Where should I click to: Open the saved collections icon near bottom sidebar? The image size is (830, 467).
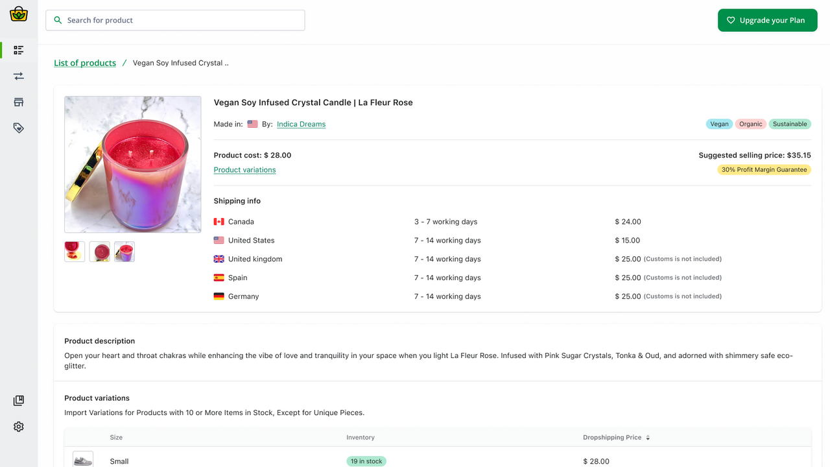click(x=18, y=400)
